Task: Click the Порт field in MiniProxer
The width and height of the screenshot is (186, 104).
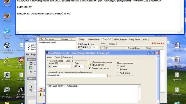Action: [x=79, y=66]
